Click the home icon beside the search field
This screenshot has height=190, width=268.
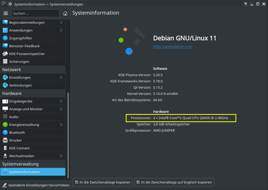point(65,13)
